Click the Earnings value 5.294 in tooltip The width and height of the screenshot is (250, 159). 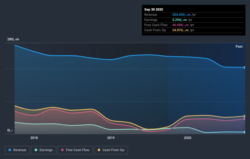coord(180,20)
